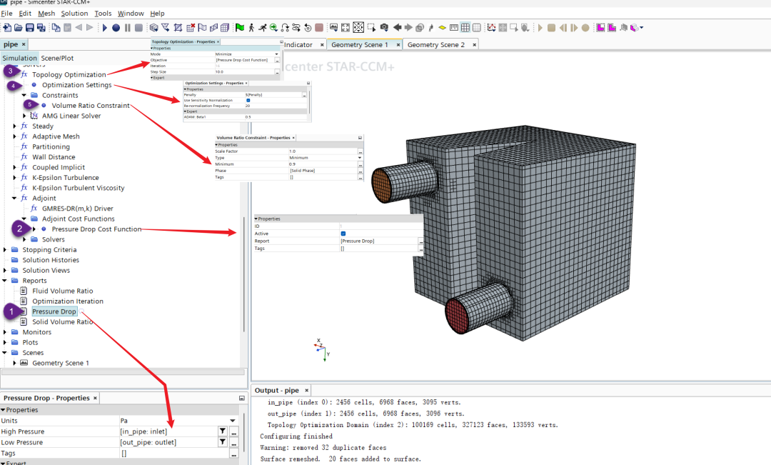This screenshot has height=465, width=771.
Task: Toggle the highlighted mesh grid display icon
Action: [x=465, y=28]
